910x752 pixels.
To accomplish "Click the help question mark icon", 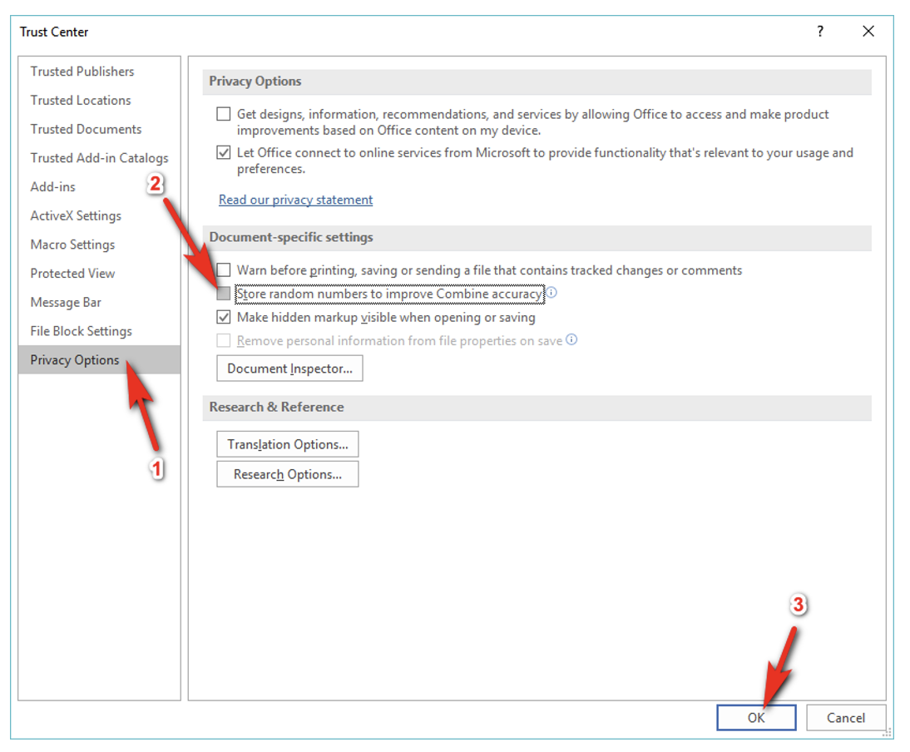I will [x=820, y=32].
